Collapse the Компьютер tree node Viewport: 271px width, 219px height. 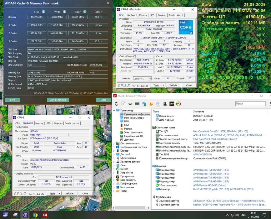pyautogui.click(x=114, y=111)
